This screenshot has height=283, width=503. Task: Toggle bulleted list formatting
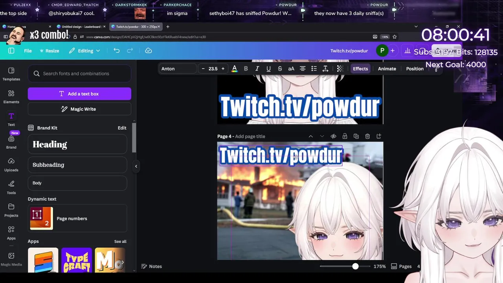pos(314,69)
